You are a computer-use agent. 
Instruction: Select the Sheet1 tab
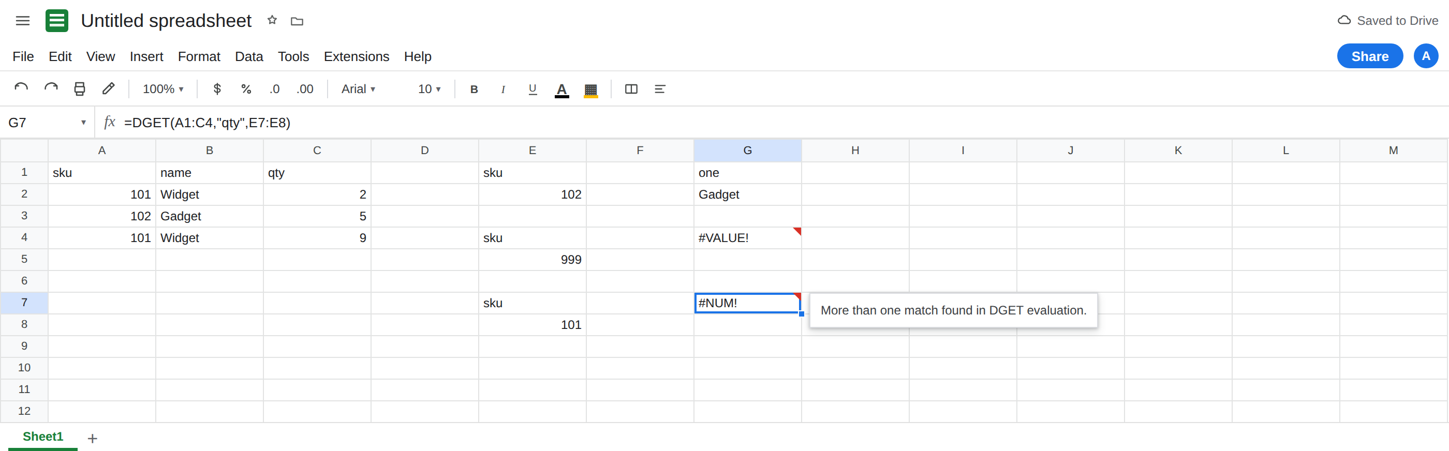click(43, 437)
